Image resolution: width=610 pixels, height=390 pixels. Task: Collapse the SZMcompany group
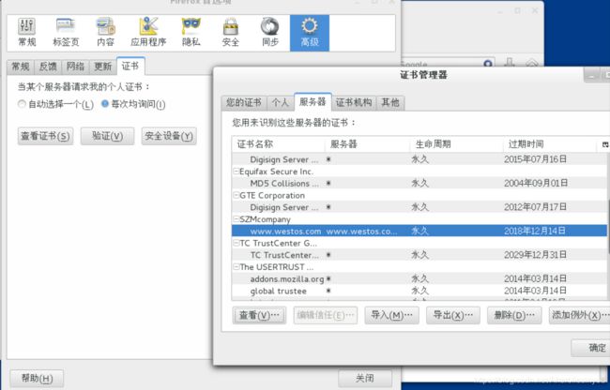click(236, 219)
